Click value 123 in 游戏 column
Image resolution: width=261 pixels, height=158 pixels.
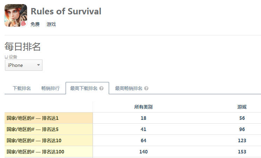[x=242, y=140]
